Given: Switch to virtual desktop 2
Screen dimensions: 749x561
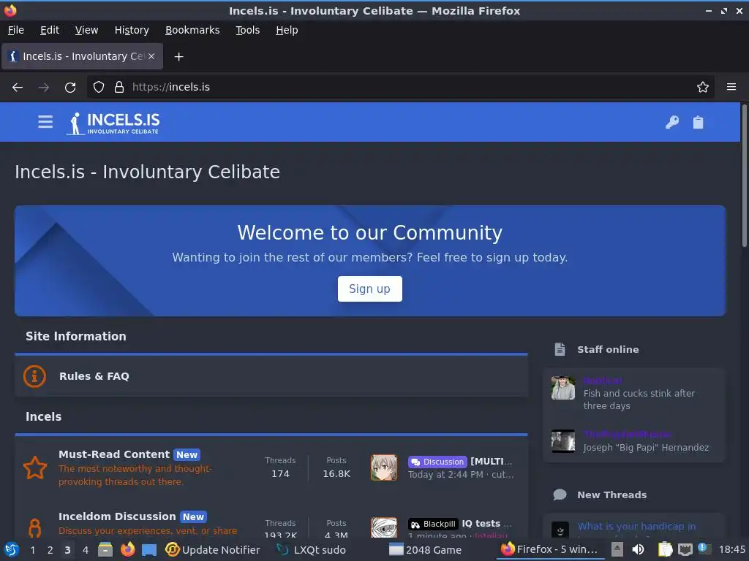Looking at the screenshot, I should pyautogui.click(x=50, y=550).
